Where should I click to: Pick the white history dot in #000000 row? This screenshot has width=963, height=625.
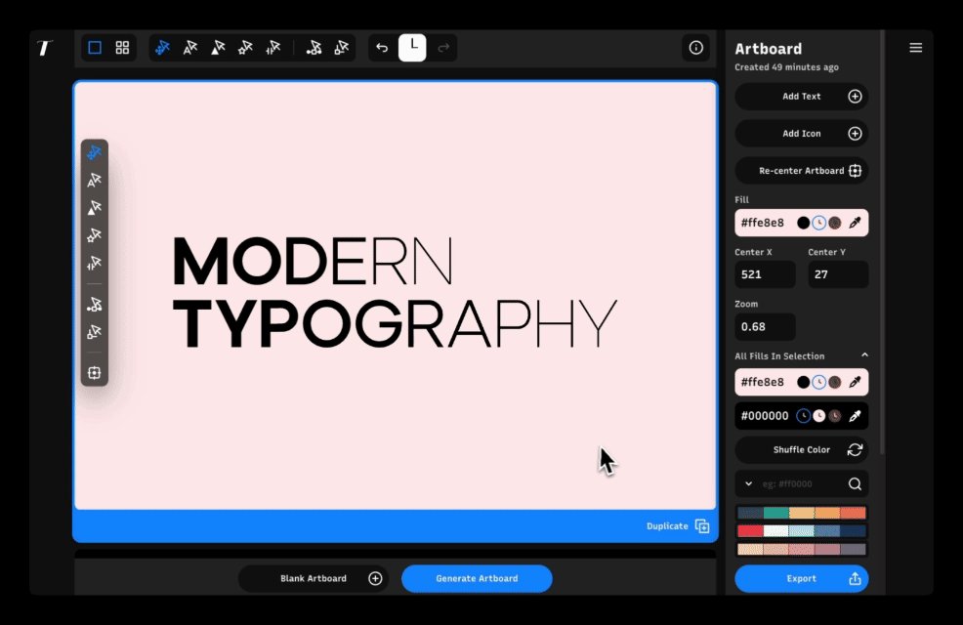pyautogui.click(x=819, y=416)
